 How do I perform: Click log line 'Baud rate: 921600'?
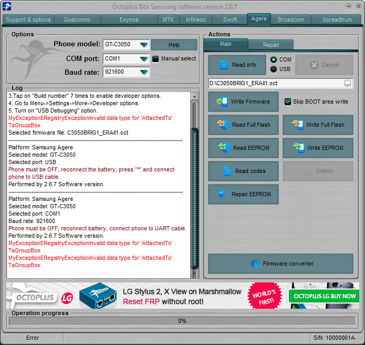32,221
